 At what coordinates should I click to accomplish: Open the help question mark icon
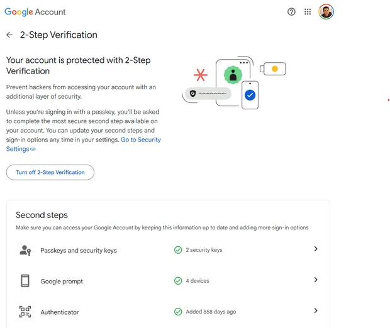[291, 12]
